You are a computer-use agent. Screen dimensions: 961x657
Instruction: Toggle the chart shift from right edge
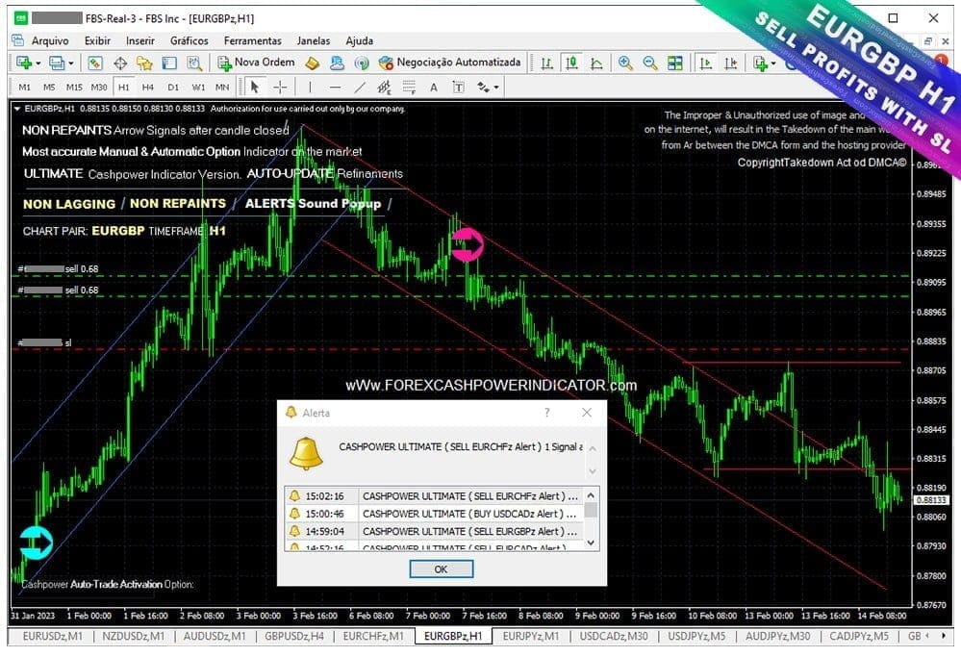(731, 63)
